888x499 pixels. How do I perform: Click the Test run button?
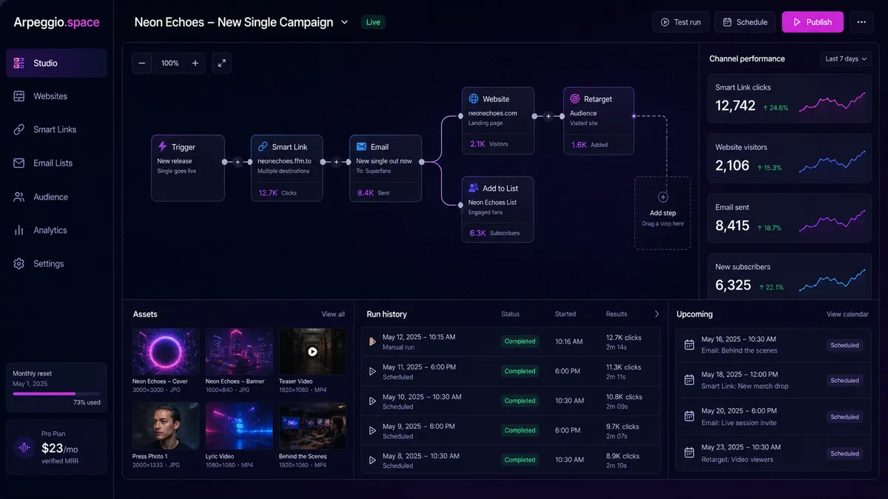click(681, 22)
